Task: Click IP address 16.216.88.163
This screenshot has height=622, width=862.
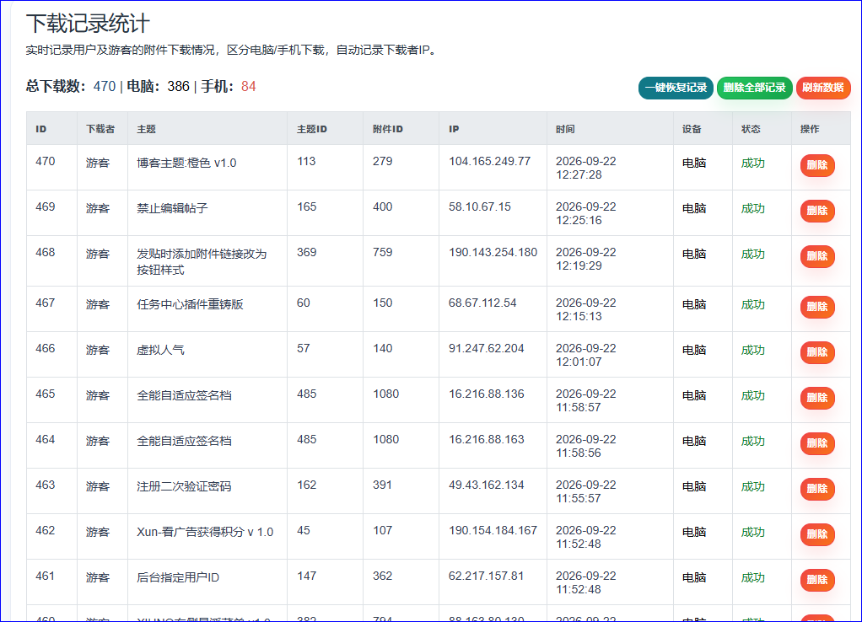Action: [x=486, y=440]
